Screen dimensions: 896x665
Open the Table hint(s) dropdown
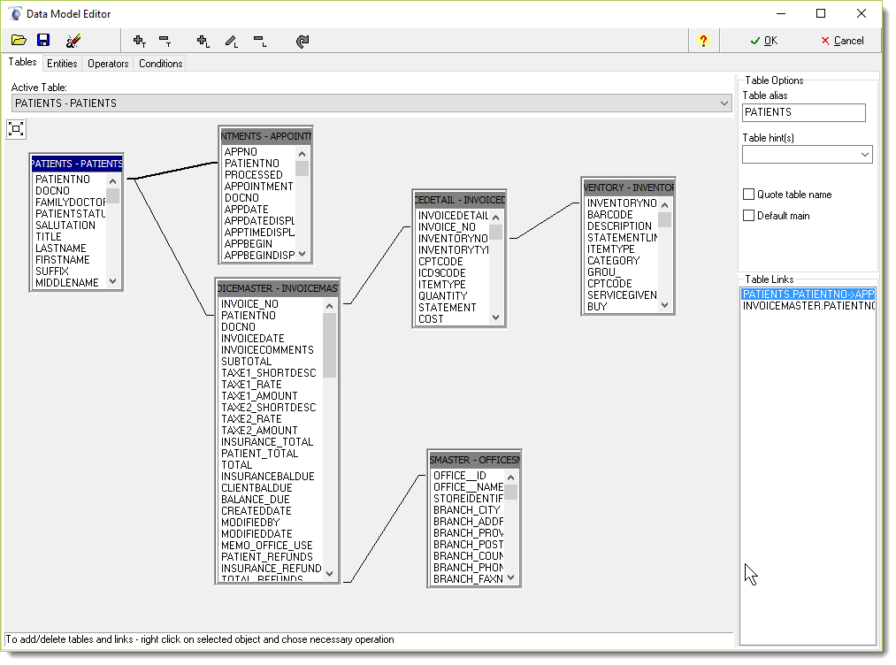(864, 155)
